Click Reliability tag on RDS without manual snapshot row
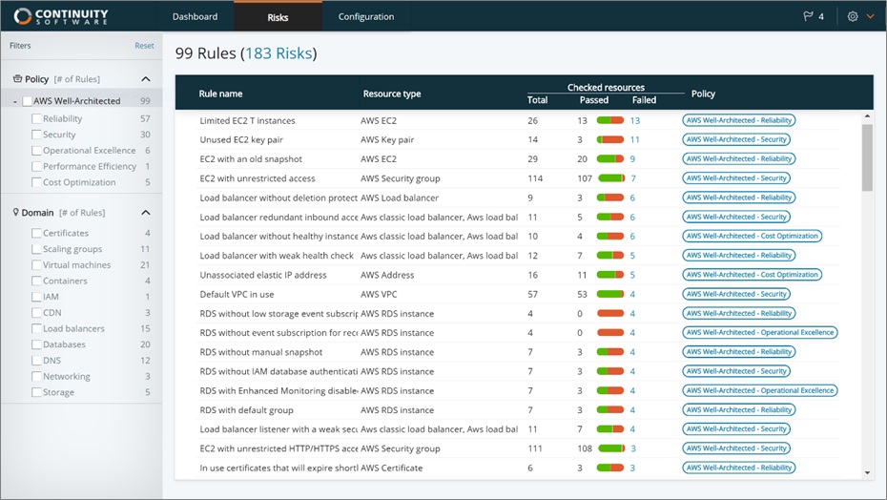 point(739,352)
